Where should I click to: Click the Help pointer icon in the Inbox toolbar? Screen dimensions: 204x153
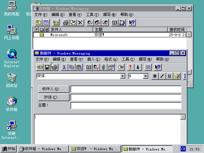click(132, 23)
